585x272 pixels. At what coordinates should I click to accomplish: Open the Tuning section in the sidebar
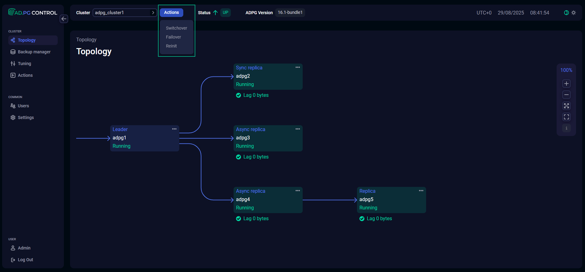[x=24, y=64]
